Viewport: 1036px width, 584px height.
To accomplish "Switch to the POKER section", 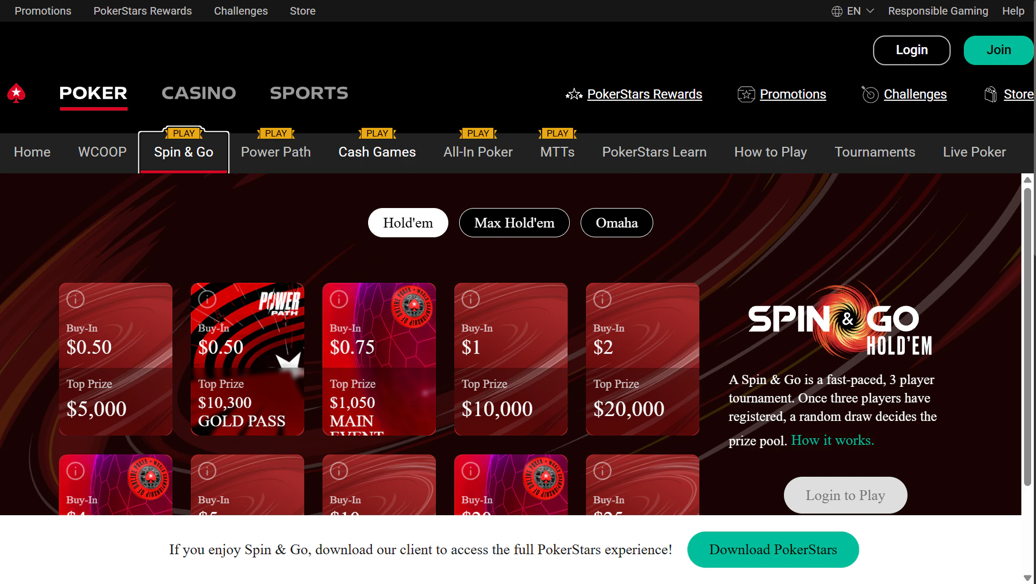I will coord(93,93).
